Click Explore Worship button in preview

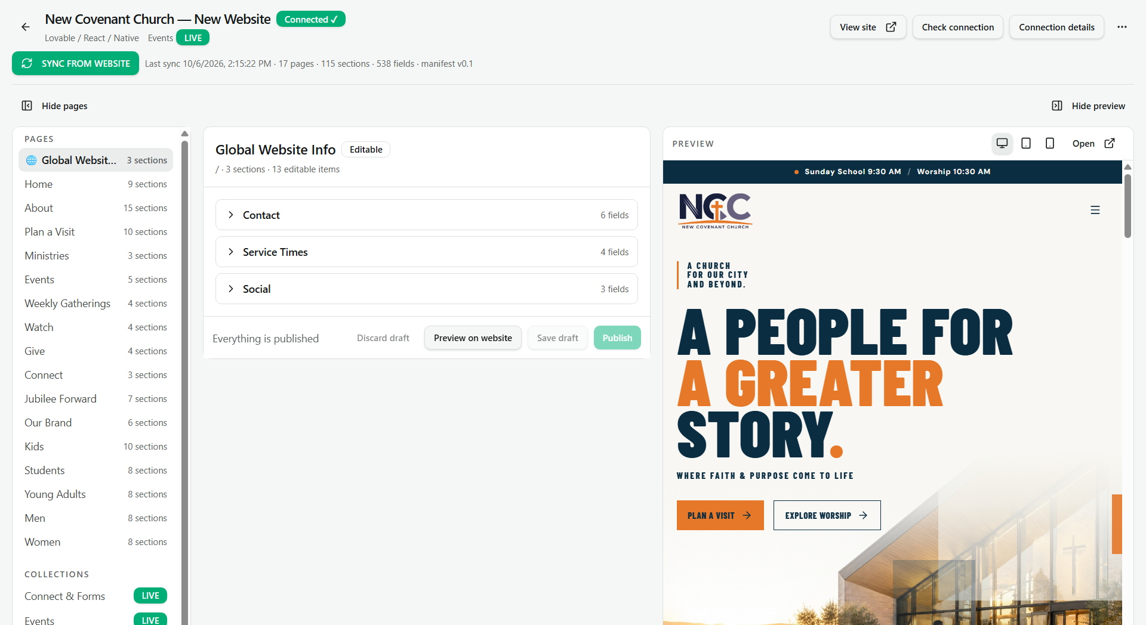click(827, 515)
